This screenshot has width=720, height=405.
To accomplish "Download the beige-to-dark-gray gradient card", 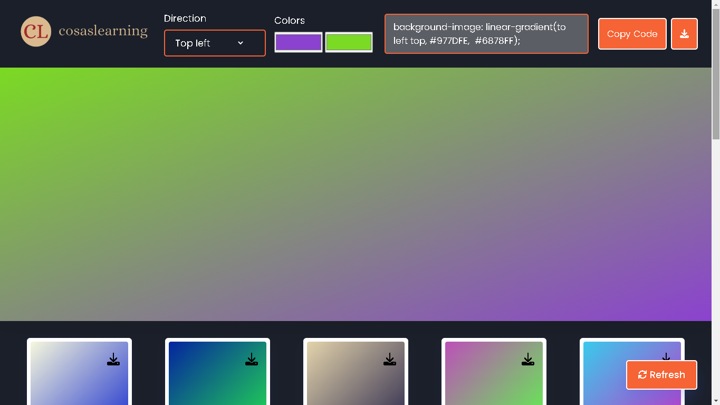I will click(x=390, y=360).
